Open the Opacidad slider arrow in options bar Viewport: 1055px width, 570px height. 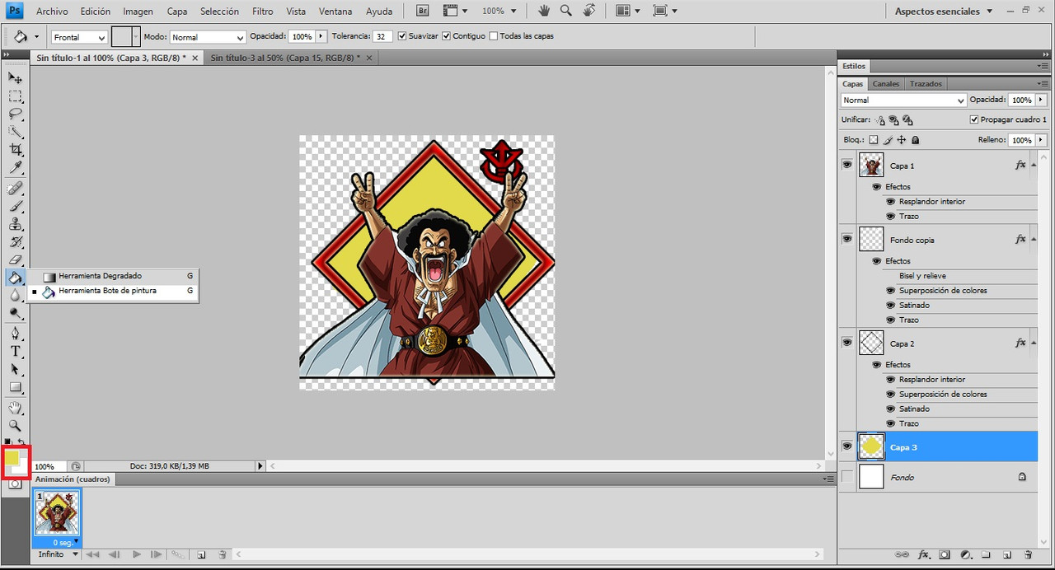321,36
